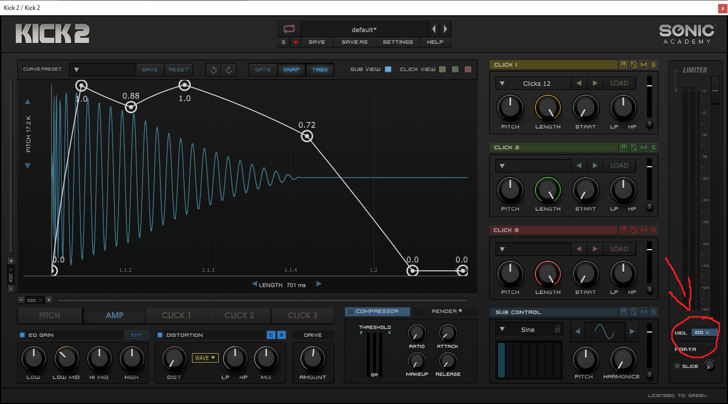Click SAVE AS in the top bar

tap(354, 42)
